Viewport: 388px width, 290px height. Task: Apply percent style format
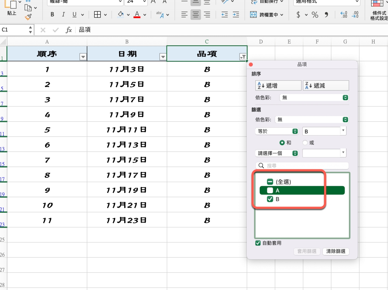[315, 15]
